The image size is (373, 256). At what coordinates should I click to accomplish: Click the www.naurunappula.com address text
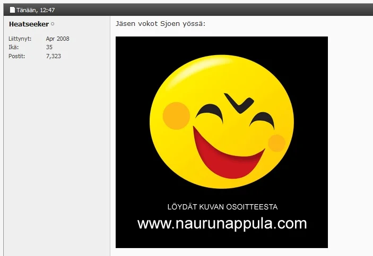click(222, 223)
